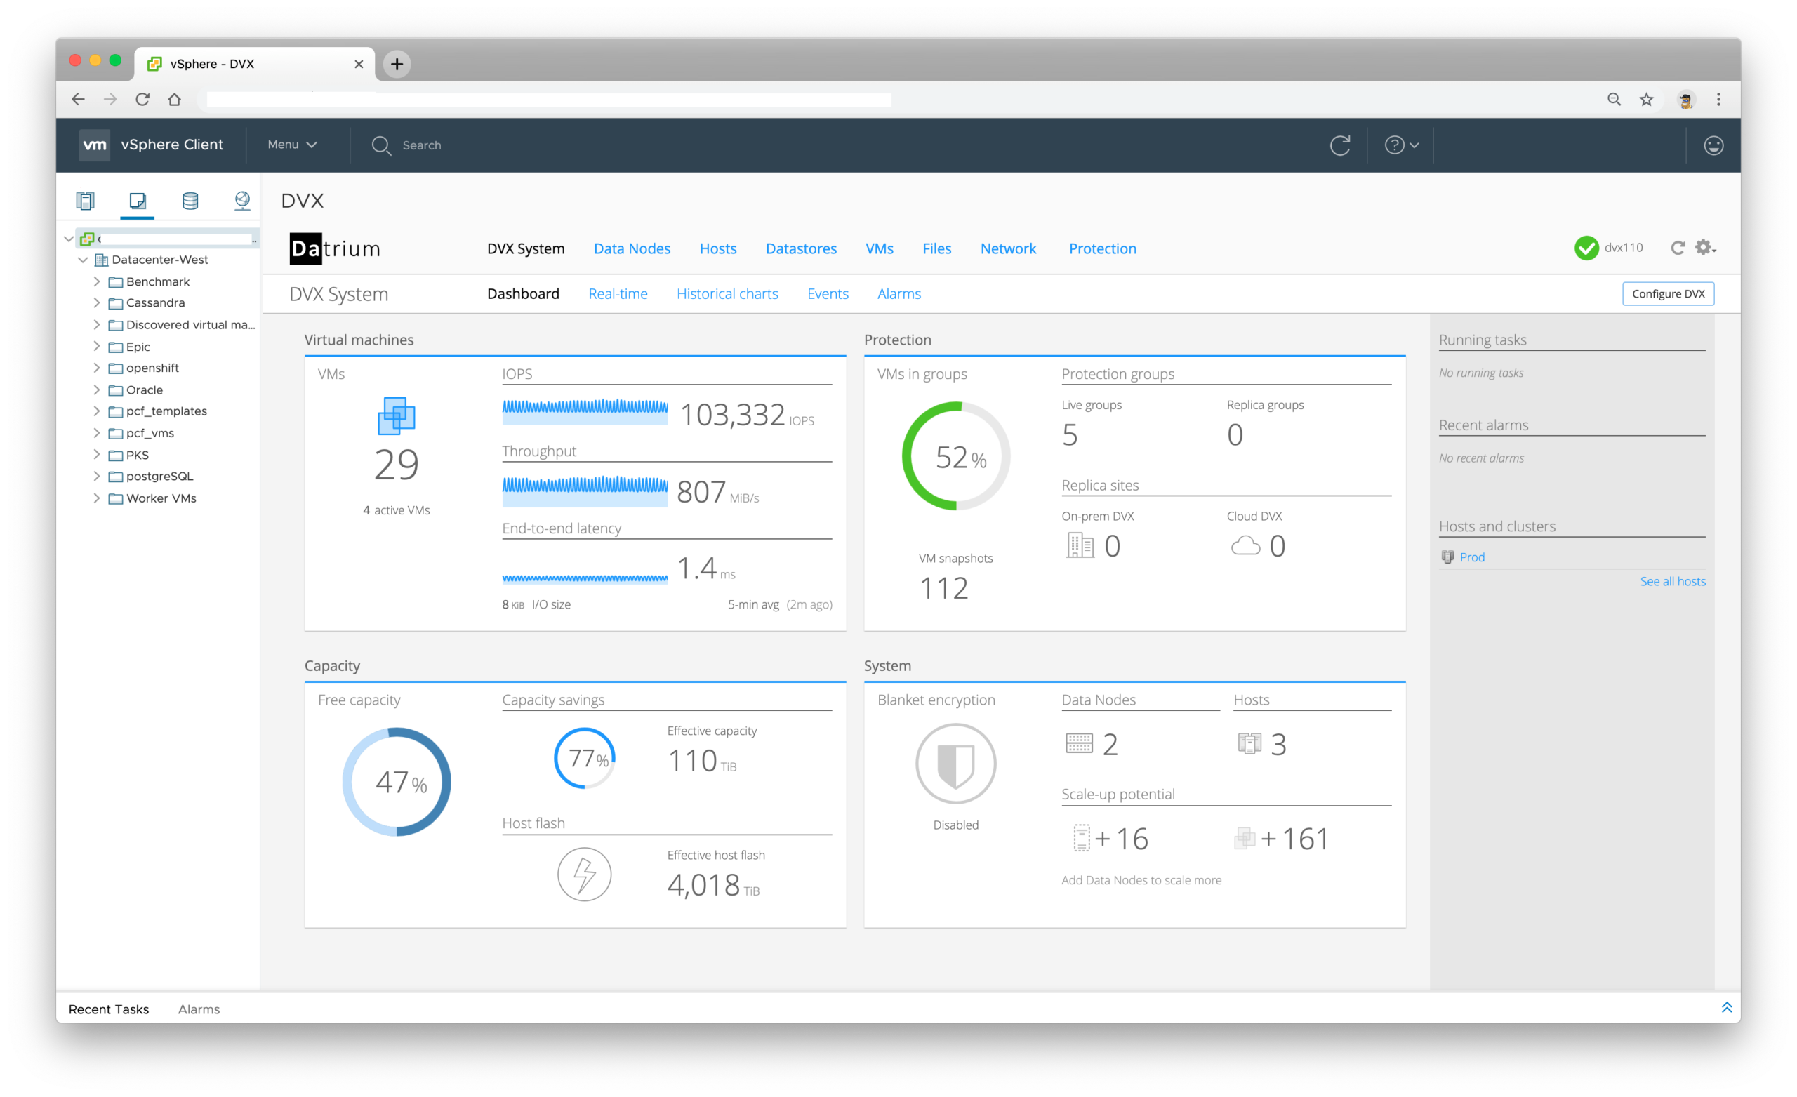Expand the Recent Tasks panel chevron

tap(1726, 1007)
